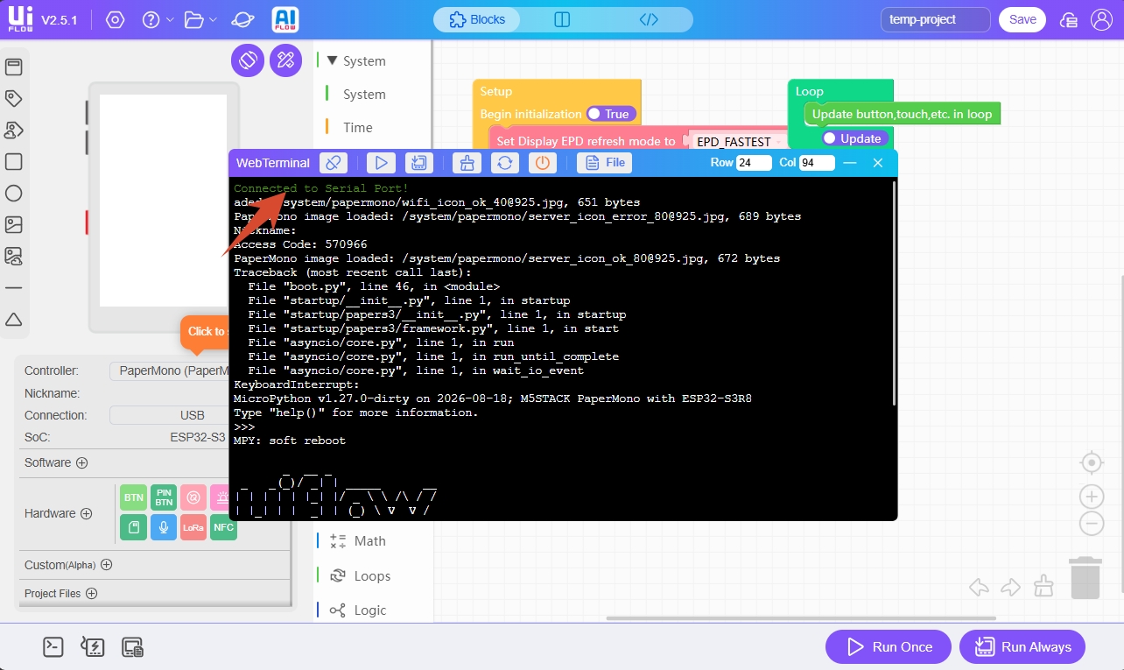Select the LoRa hardware module
Image resolution: width=1124 pixels, height=670 pixels.
[193, 527]
